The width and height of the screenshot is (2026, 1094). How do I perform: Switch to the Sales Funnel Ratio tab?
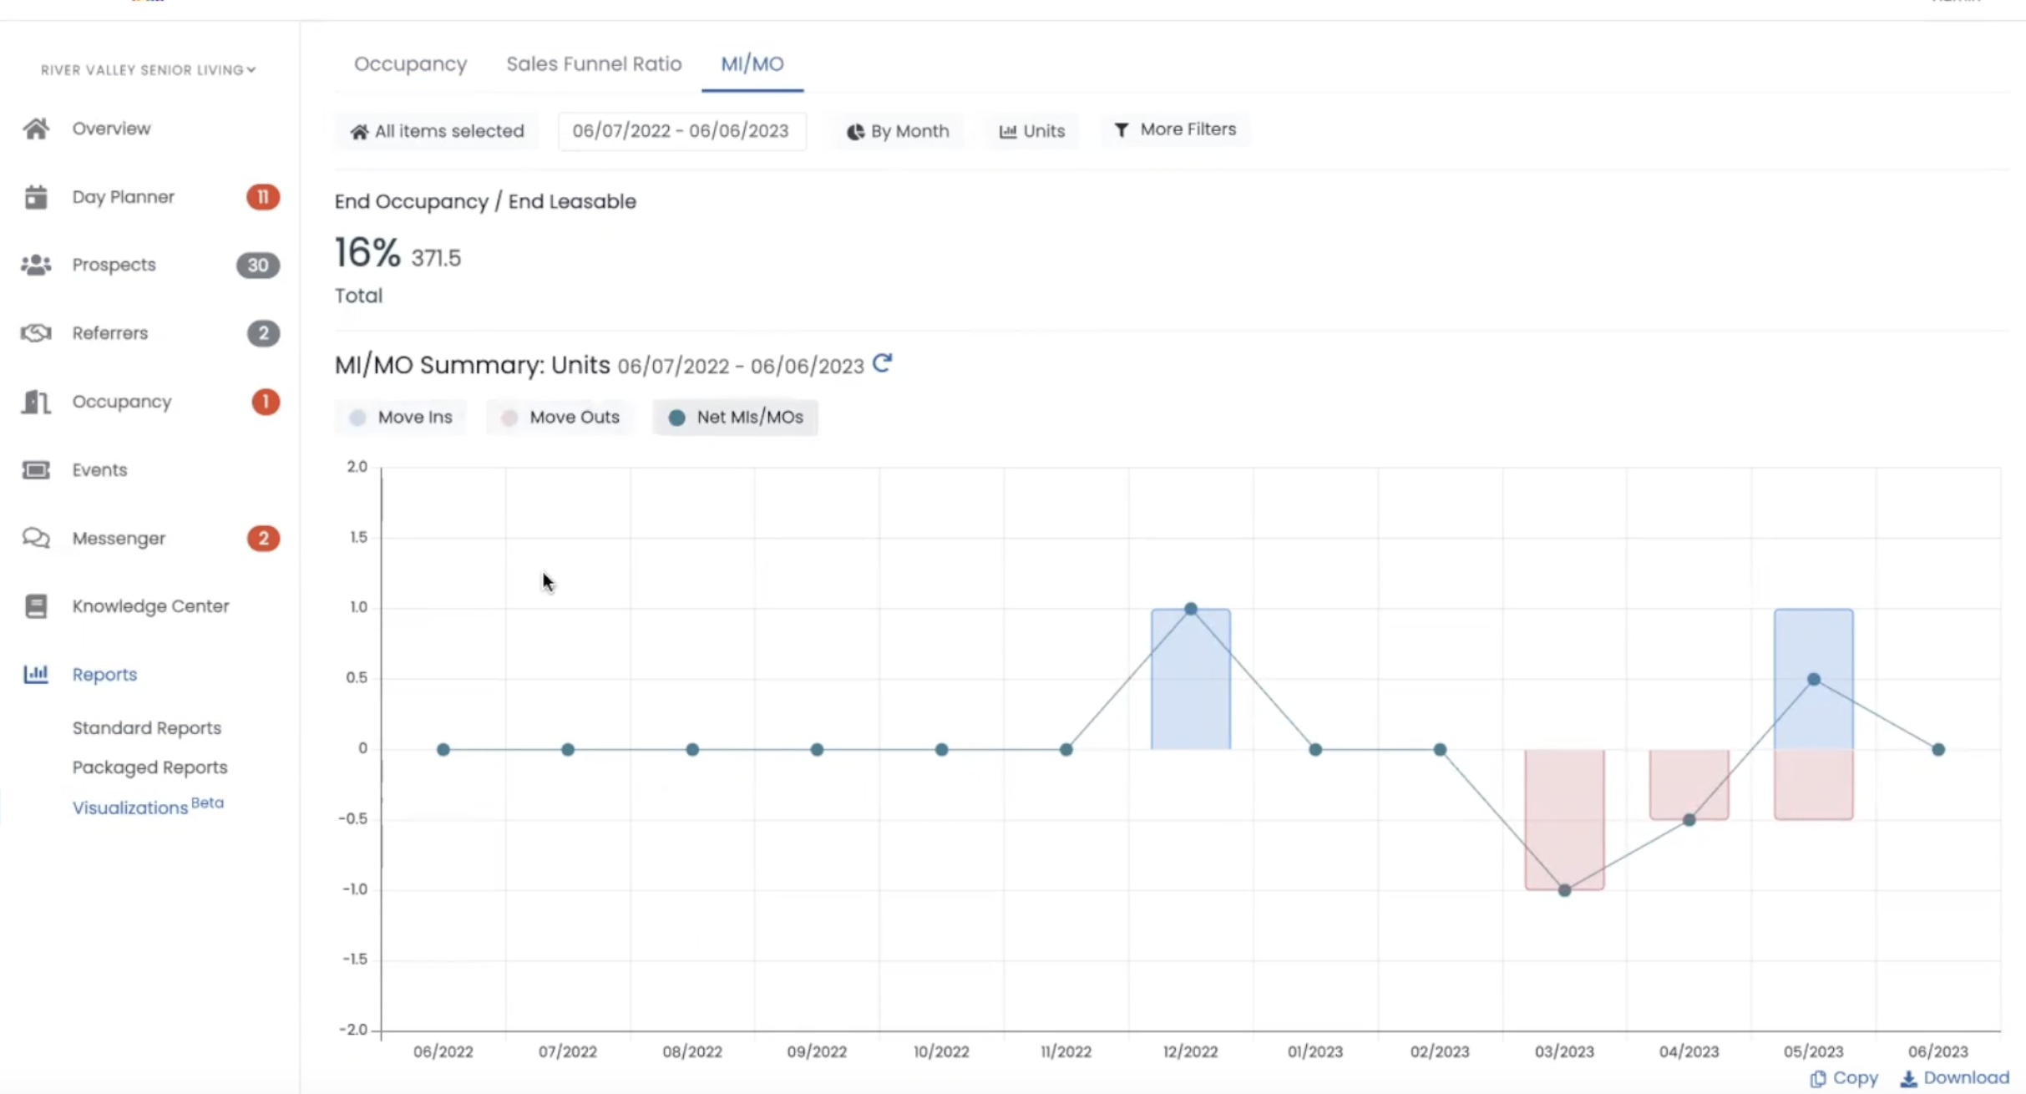(594, 64)
